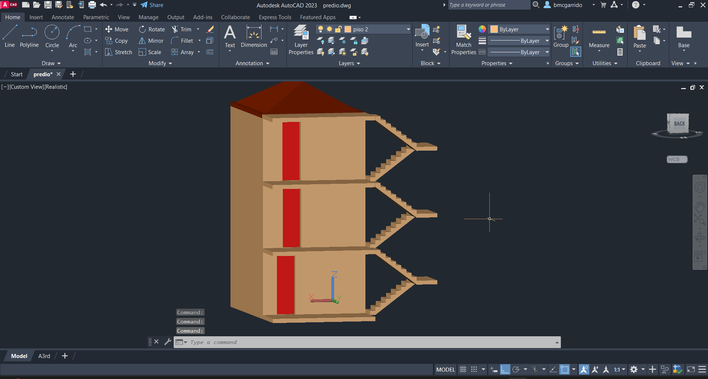The height and width of the screenshot is (379, 708).
Task: Open the ByLayer color dropdown
Action: pos(547,29)
